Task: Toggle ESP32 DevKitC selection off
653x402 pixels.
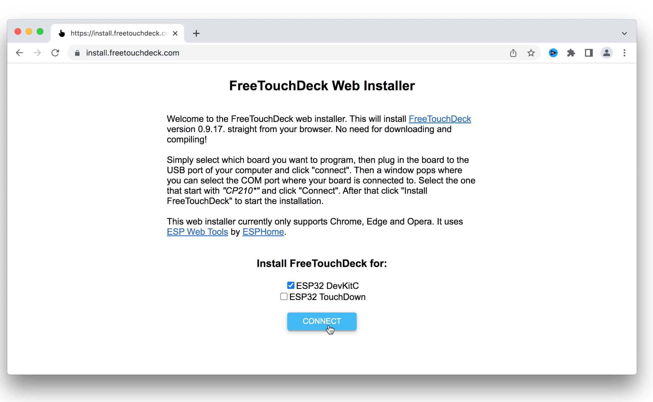Action: point(290,285)
